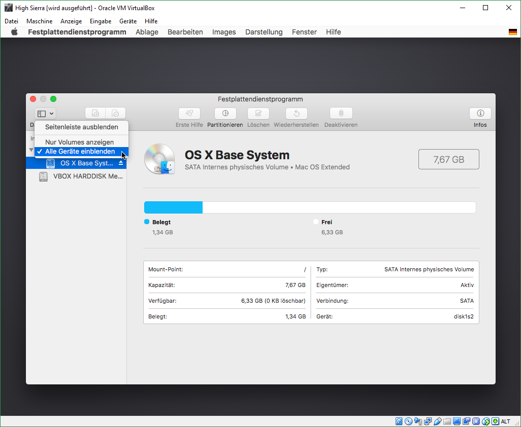Open the VirtualBox Maschine menu
The width and height of the screenshot is (521, 427).
pos(39,21)
